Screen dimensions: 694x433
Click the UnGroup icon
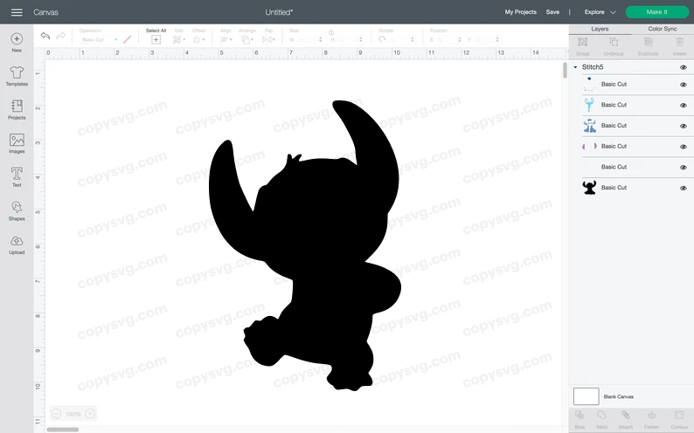pos(614,42)
